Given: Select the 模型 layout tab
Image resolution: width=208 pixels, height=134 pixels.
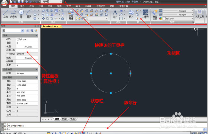Looking at the screenshot, I should [57, 119].
